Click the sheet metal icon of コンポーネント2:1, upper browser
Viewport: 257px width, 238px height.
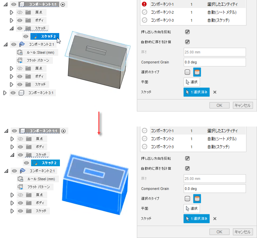click(22, 44)
